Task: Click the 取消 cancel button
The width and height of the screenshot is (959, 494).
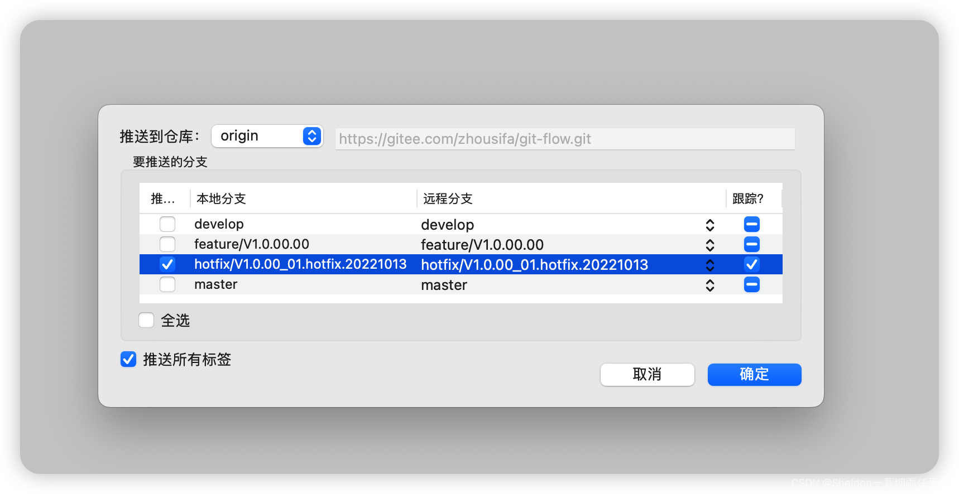Action: 648,374
